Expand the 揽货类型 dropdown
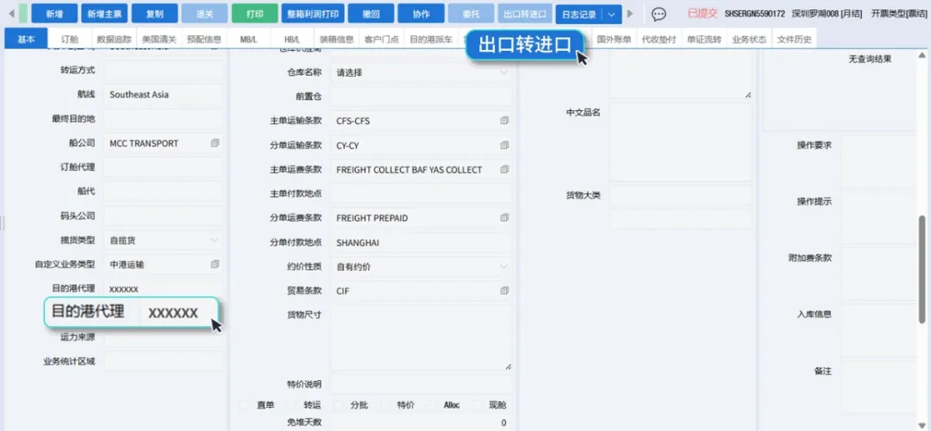The width and height of the screenshot is (931, 431). [x=214, y=240]
